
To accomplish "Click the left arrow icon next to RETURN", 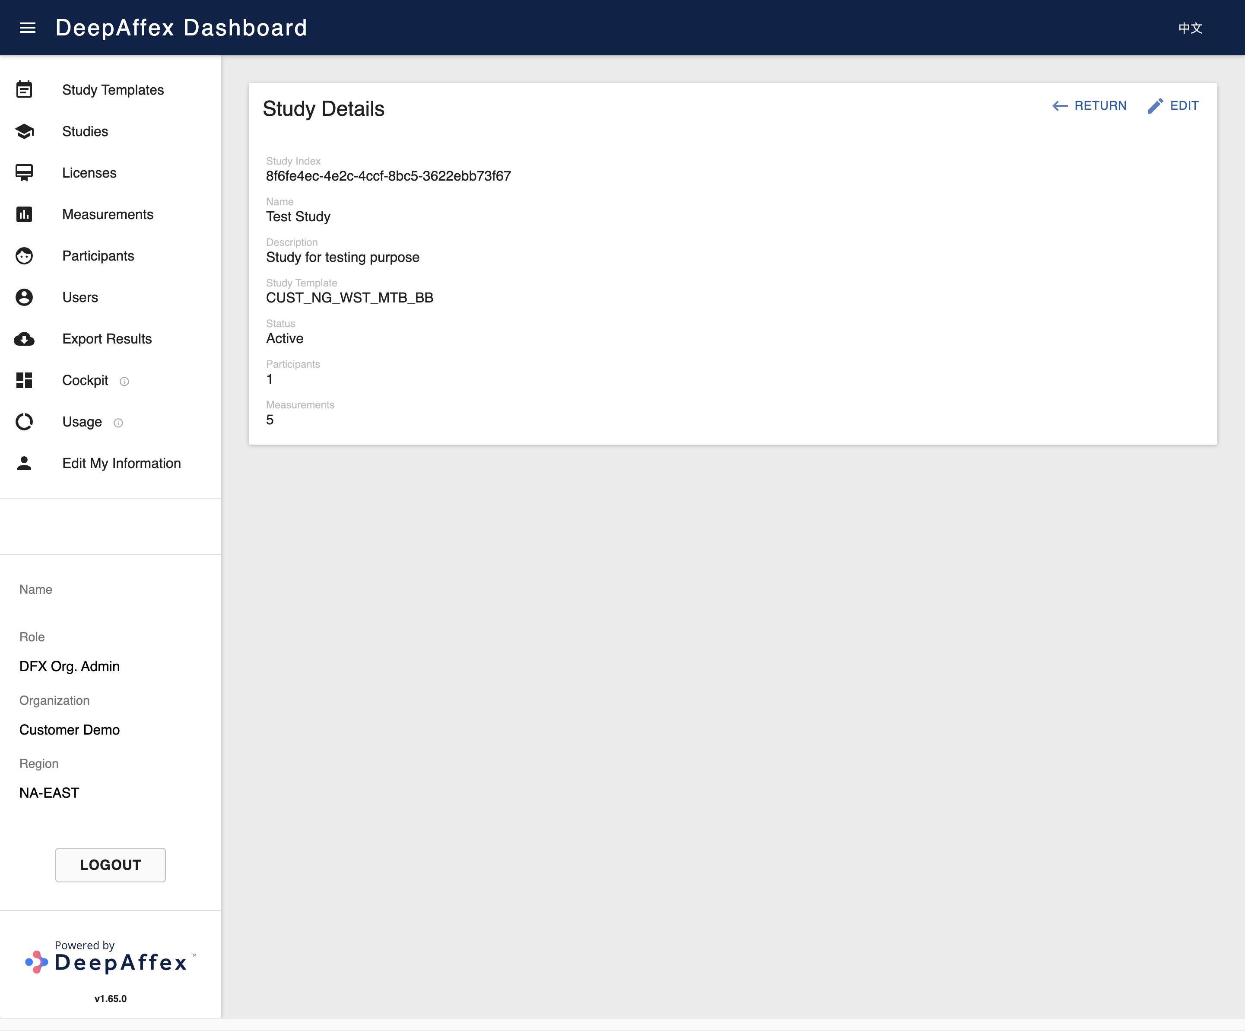I will 1060,105.
